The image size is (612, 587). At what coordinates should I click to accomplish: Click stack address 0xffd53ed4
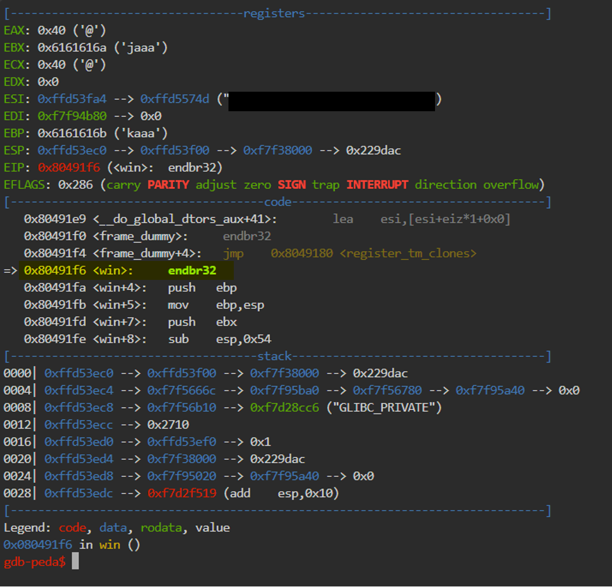[x=79, y=459]
